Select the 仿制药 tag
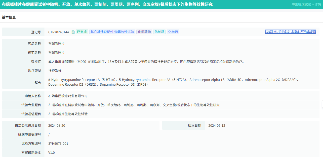Viewport: 323px width, 157px height. pyautogui.click(x=159, y=32)
